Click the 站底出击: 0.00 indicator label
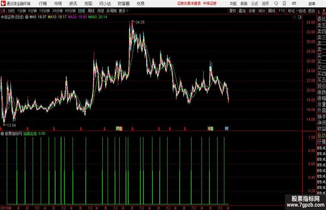The width and height of the screenshot is (326, 210). pos(34,134)
